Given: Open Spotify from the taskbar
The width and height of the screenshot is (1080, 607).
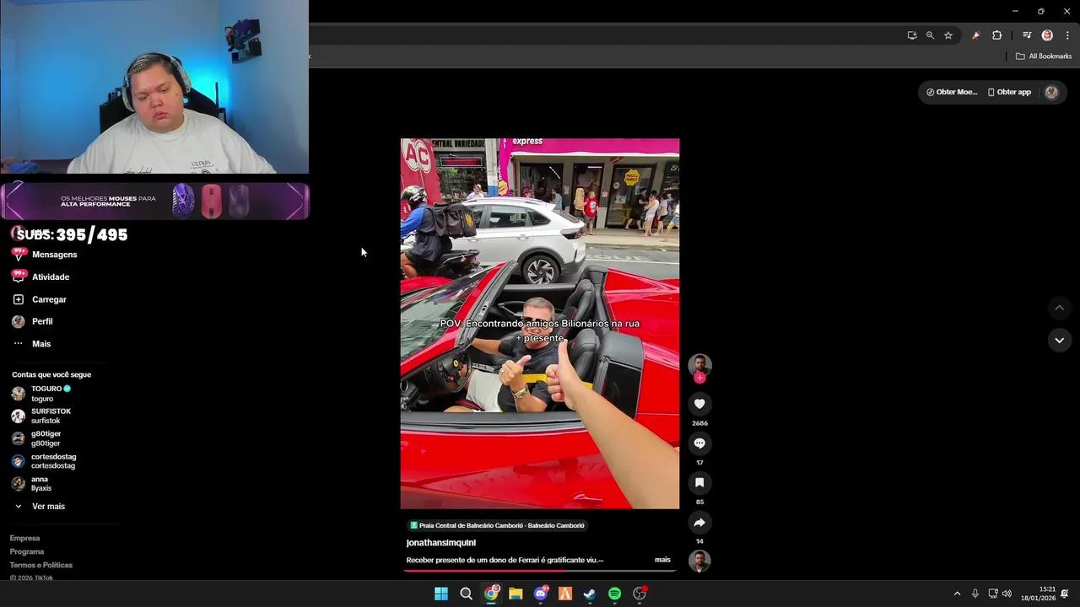Looking at the screenshot, I should point(614,594).
